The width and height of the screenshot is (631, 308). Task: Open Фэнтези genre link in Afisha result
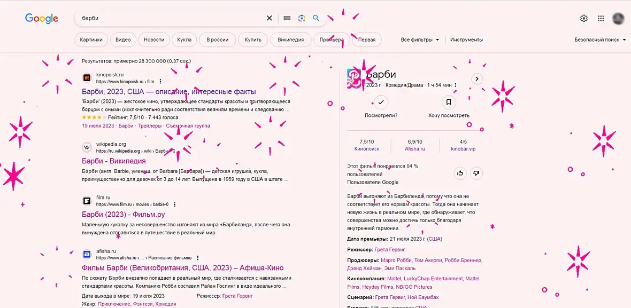click(x=143, y=304)
